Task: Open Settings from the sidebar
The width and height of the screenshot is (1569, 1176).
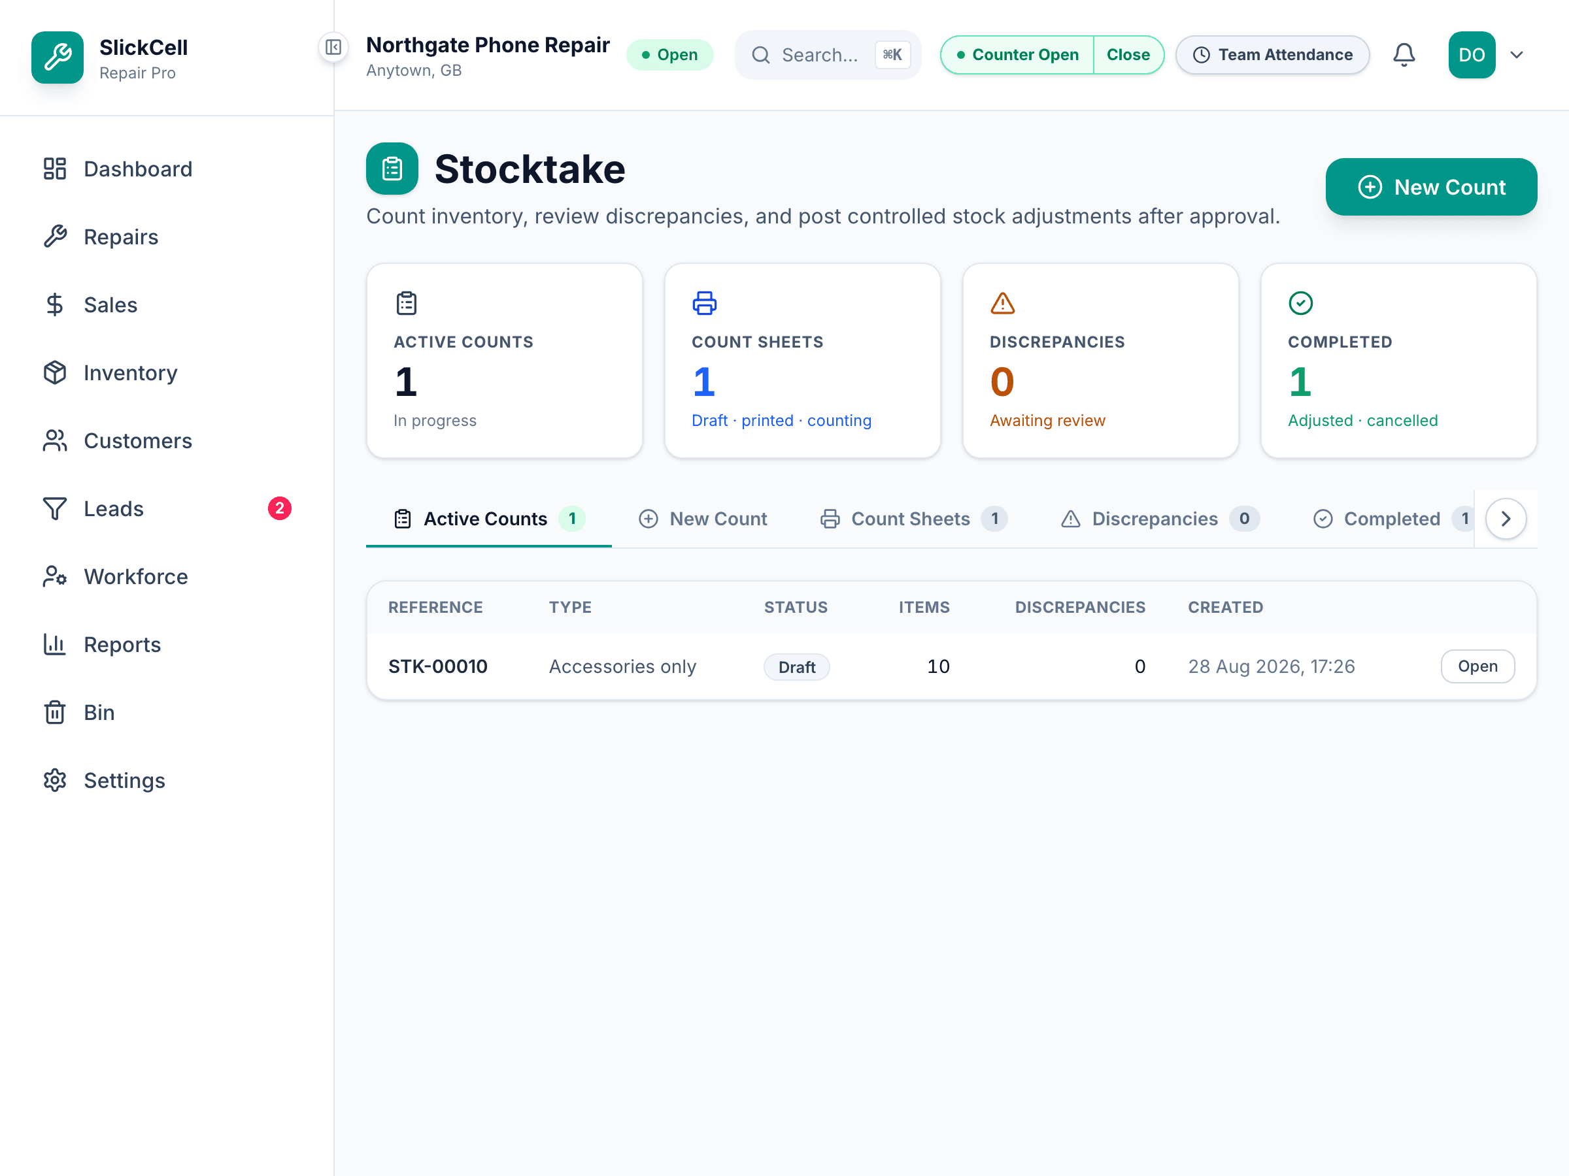Action: click(167, 781)
